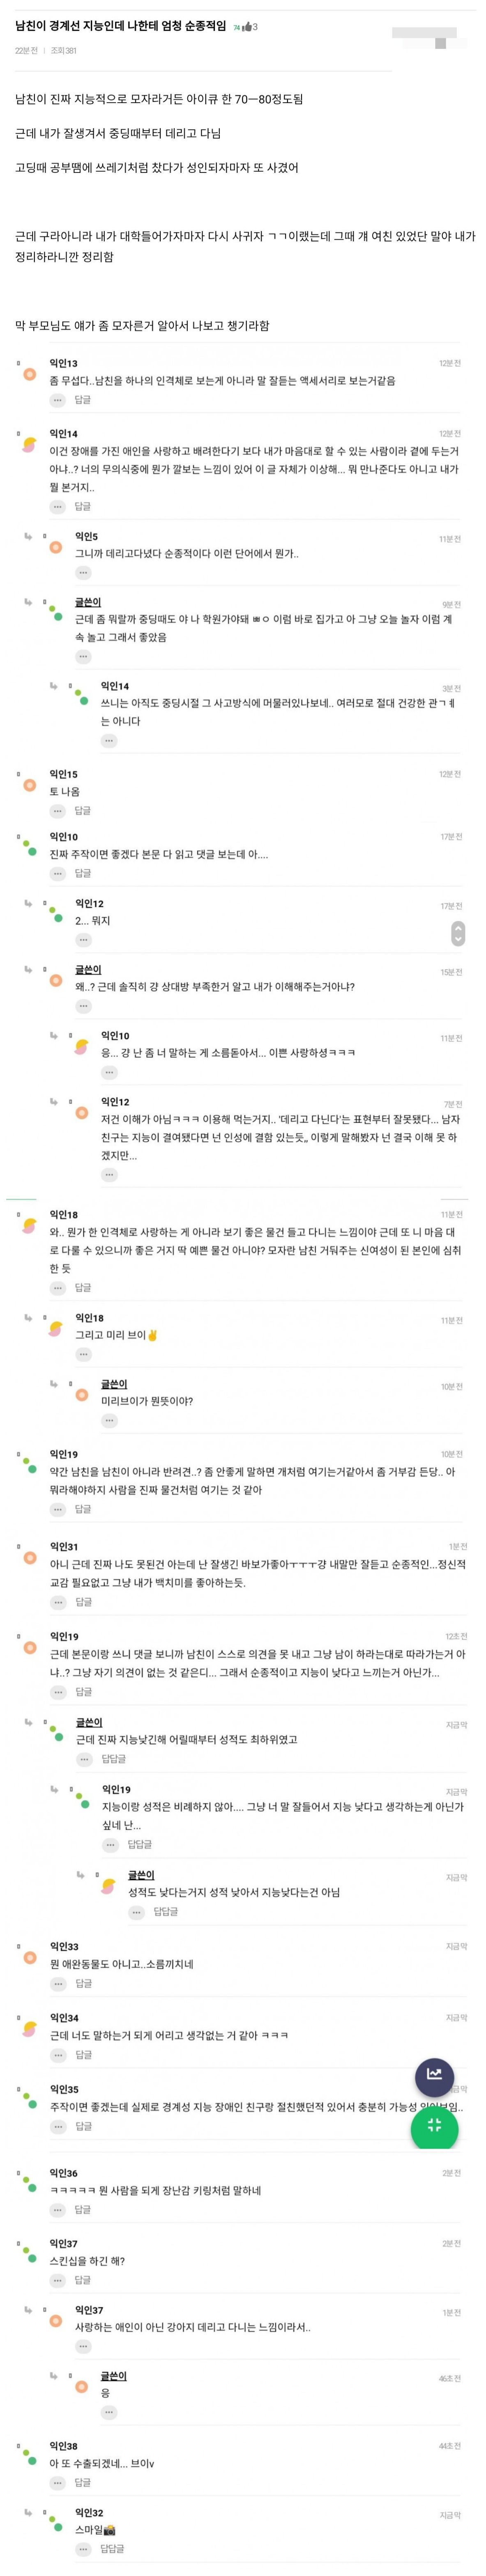Click the ellipsis under 익인36's comment
The width and height of the screenshot is (486, 2576).
tap(58, 2209)
